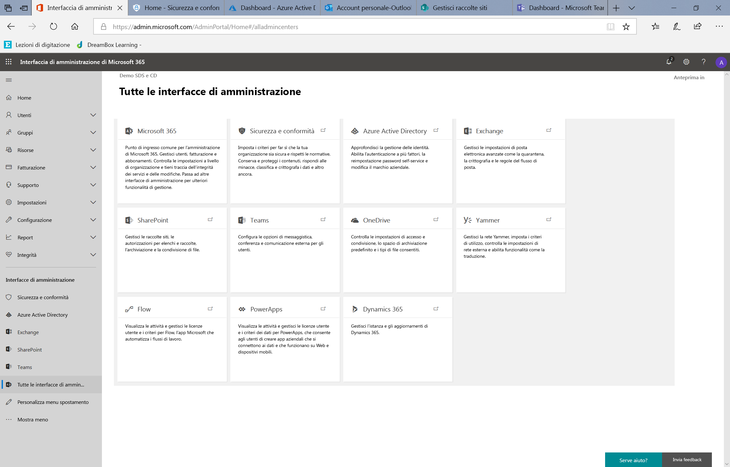This screenshot has height=467, width=730.
Task: Open browser more options ellipsis
Action: pos(719,27)
